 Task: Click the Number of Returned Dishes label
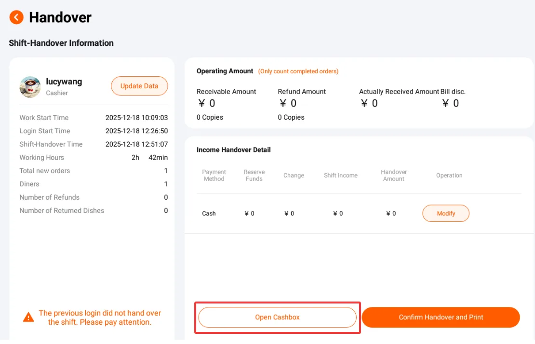[x=62, y=211]
